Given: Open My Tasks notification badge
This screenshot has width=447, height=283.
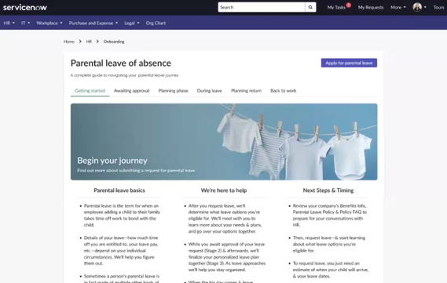Looking at the screenshot, I should click(348, 5).
